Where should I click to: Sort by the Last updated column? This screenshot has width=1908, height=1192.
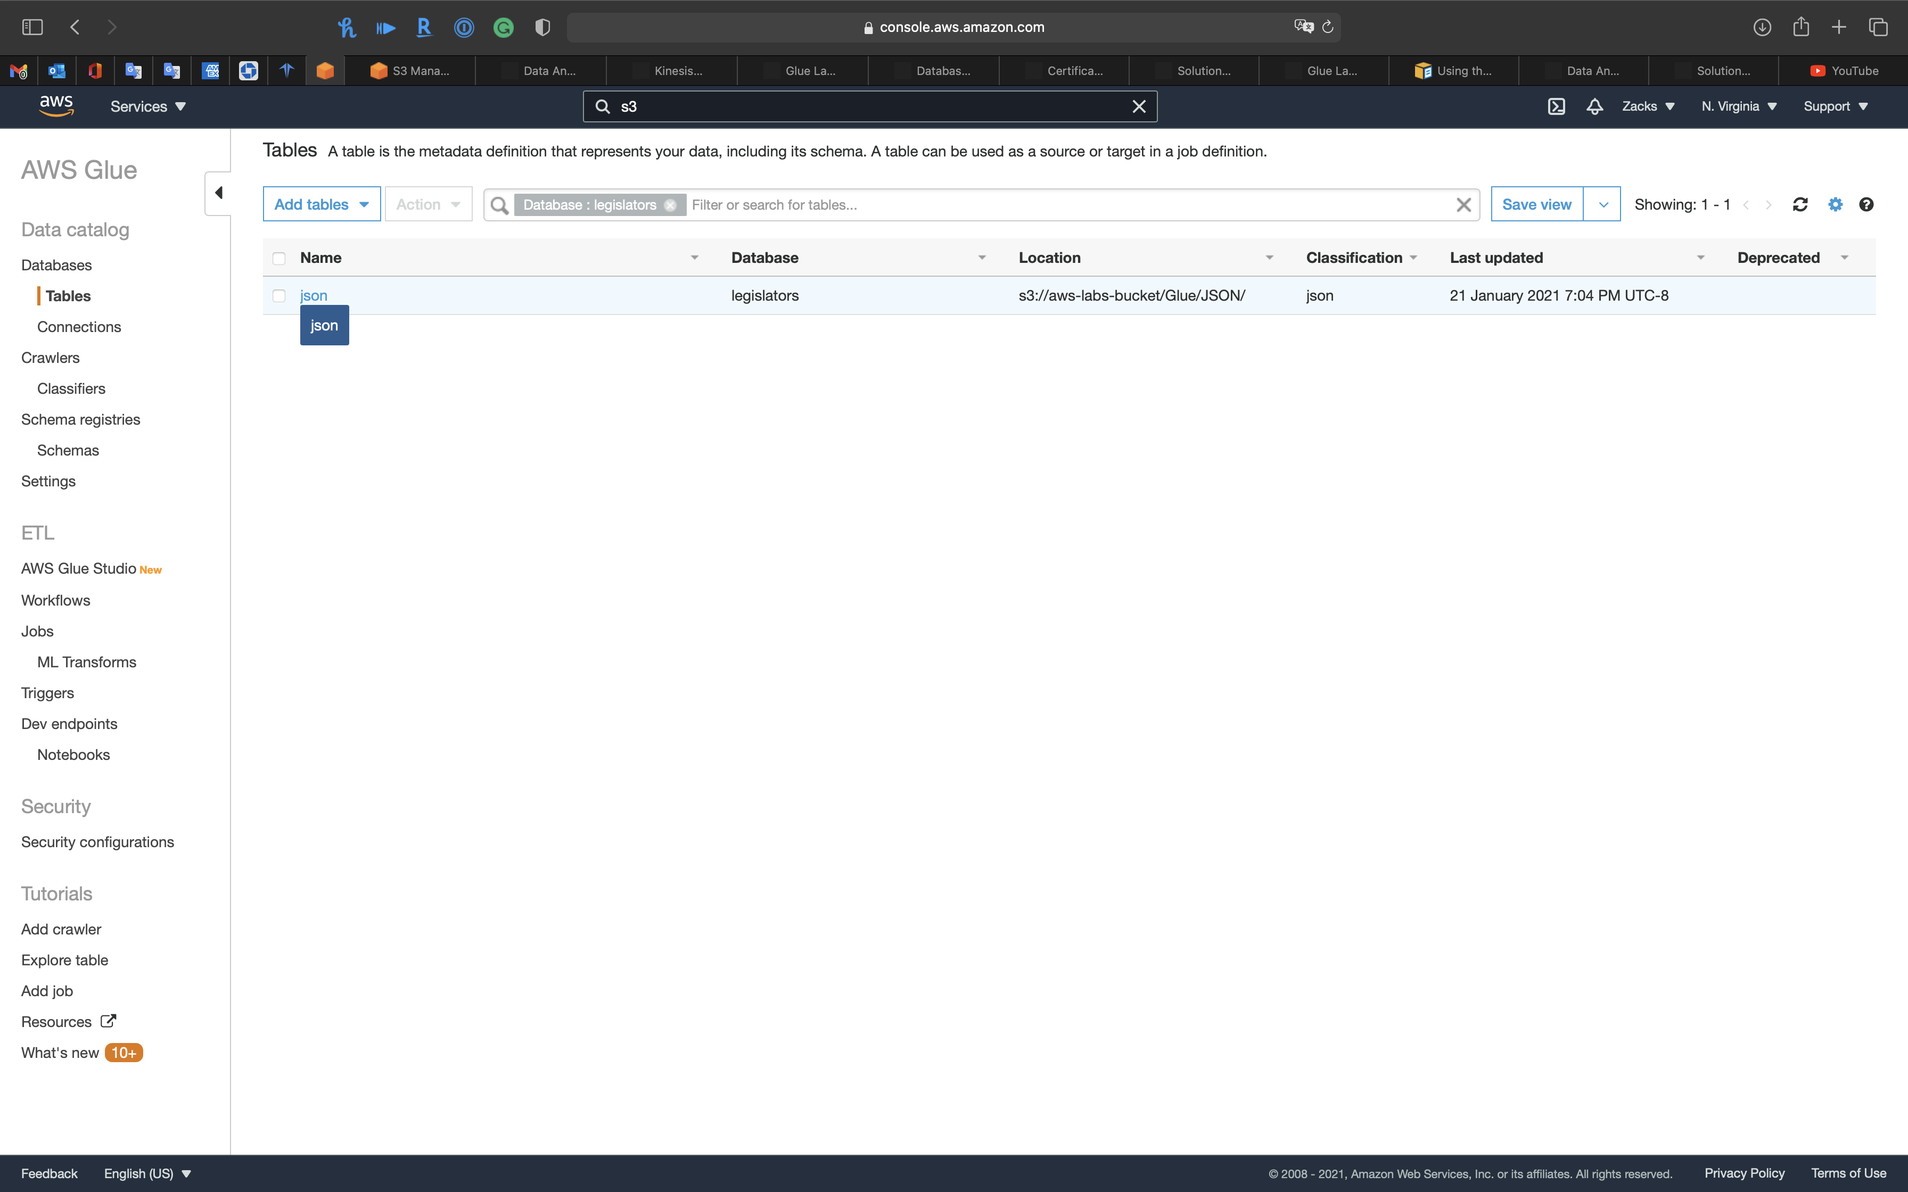pyautogui.click(x=1495, y=258)
